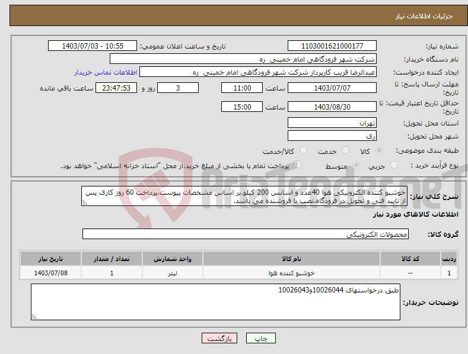Click the need date cell 1403/07/08
468x354 pixels.
(51, 273)
